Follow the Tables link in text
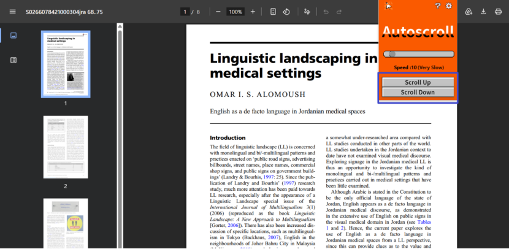 pyautogui.click(x=424, y=222)
